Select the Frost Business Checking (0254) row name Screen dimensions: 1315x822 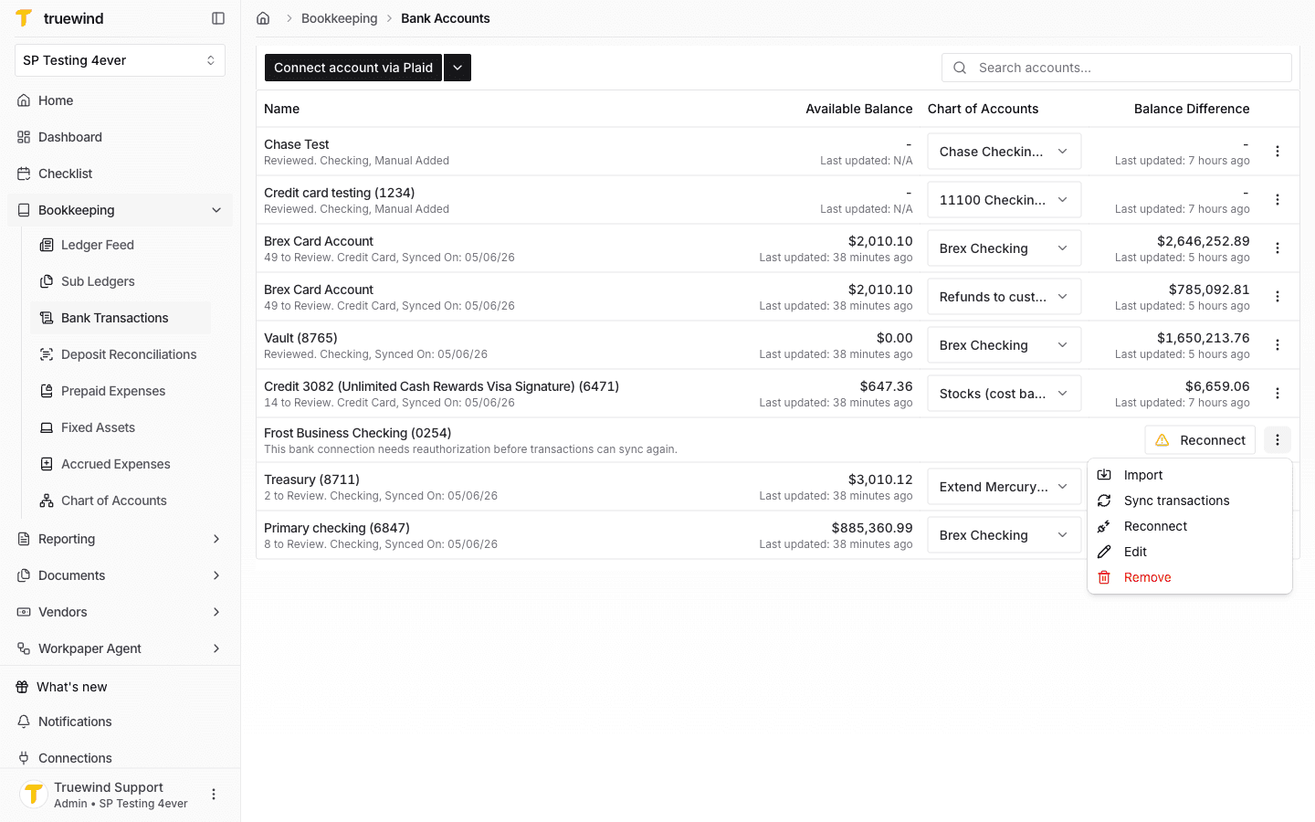pos(357,433)
